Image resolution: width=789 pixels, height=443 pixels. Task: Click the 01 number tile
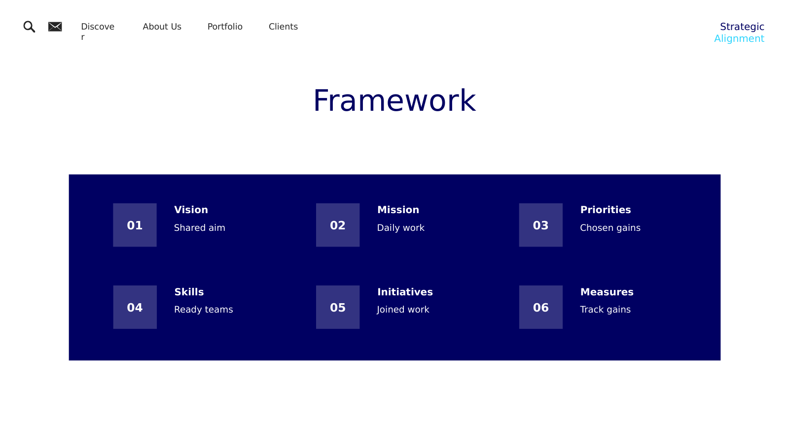[135, 225]
